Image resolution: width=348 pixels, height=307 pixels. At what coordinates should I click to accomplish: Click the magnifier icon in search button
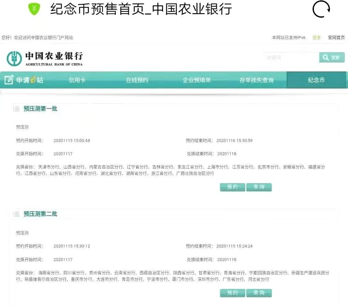(325, 58)
